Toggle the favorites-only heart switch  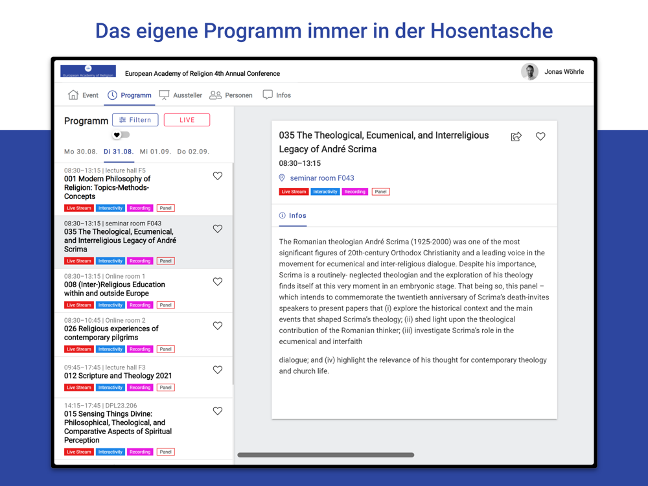click(121, 135)
